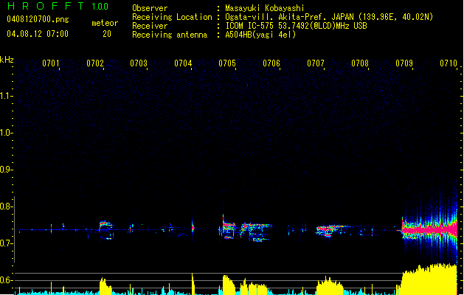Click the HROFFT 1.0.0 title text
The width and height of the screenshot is (464, 295).
pyautogui.click(x=58, y=6)
